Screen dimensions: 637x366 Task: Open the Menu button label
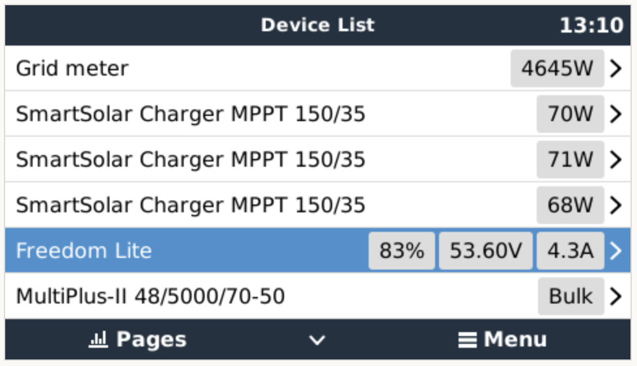tap(515, 339)
